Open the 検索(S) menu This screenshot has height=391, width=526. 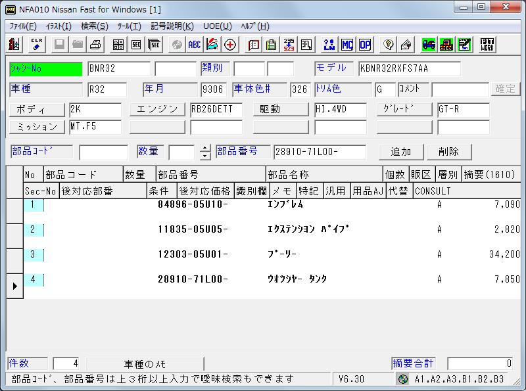(x=95, y=26)
